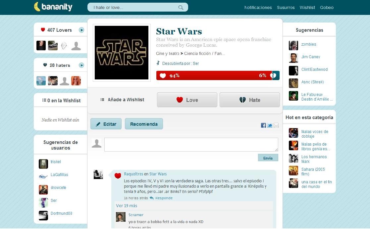Click the drowcete user avatar

coord(43,190)
